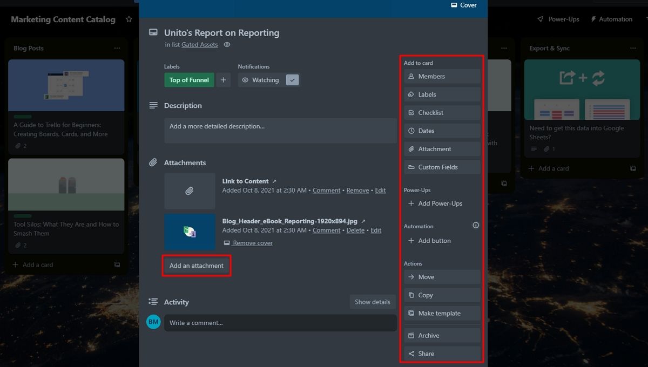Click the plus icon to add label
Viewport: 648px width, 367px height.
224,80
